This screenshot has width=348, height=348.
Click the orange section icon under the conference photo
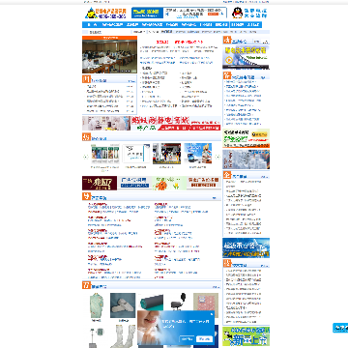[86, 79]
